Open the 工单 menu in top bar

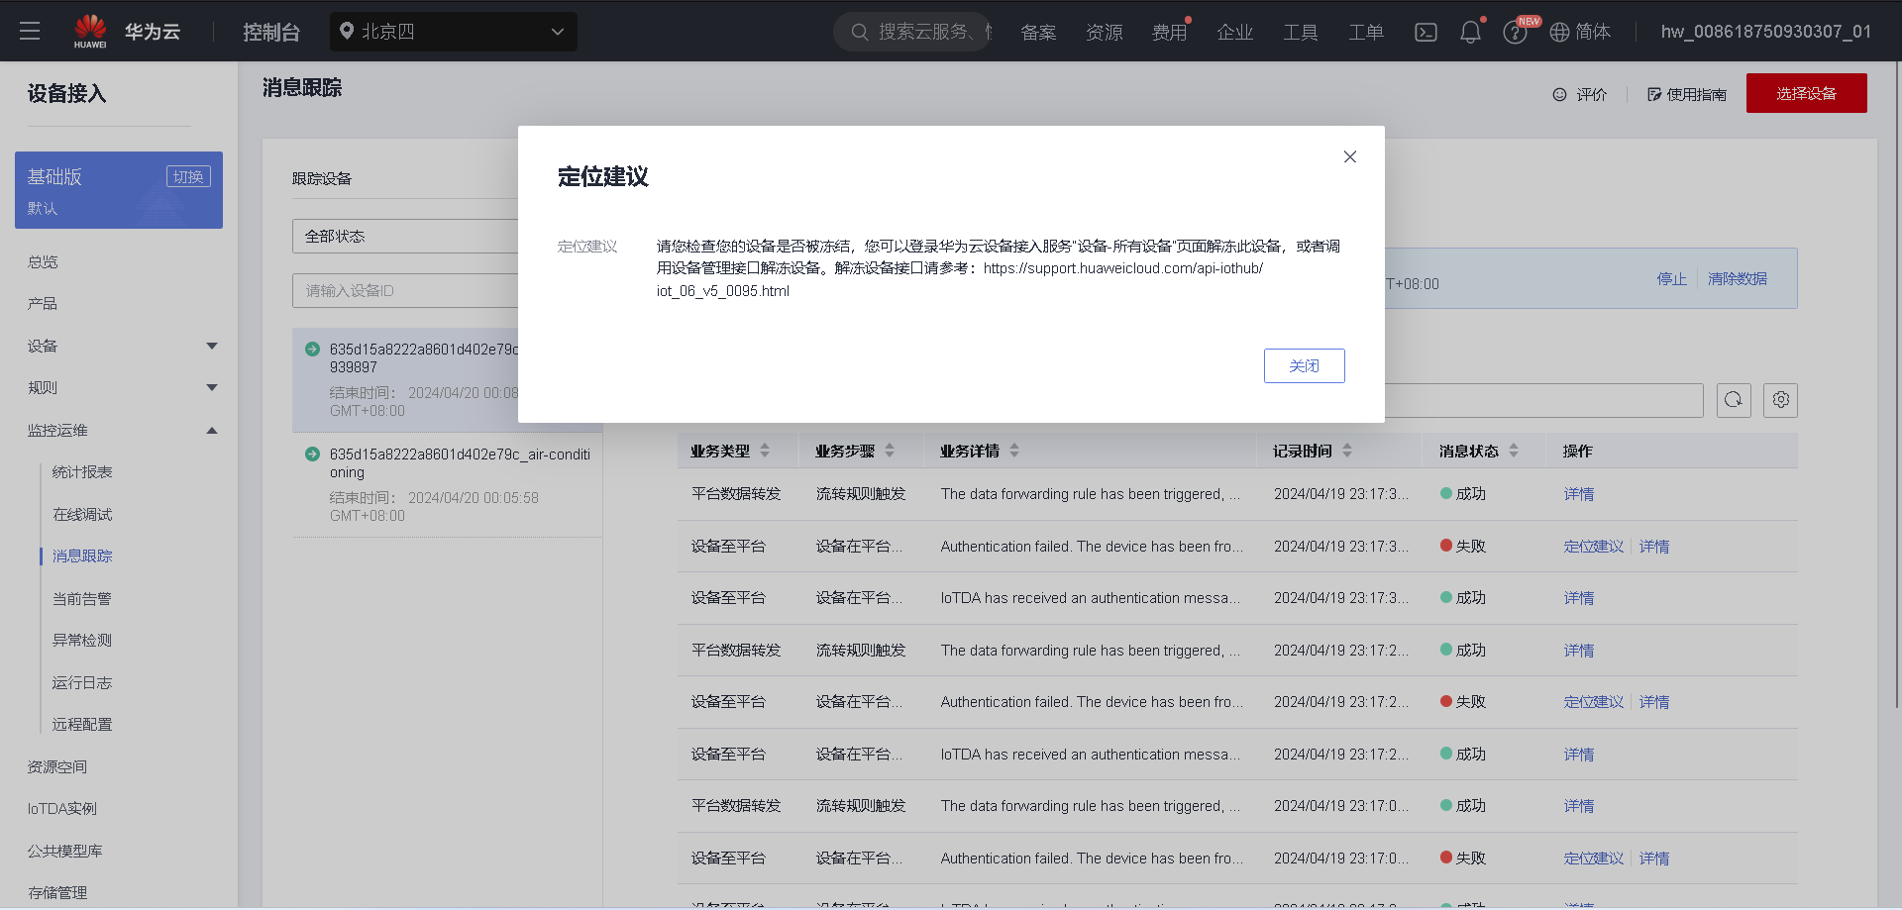[x=1365, y=32]
